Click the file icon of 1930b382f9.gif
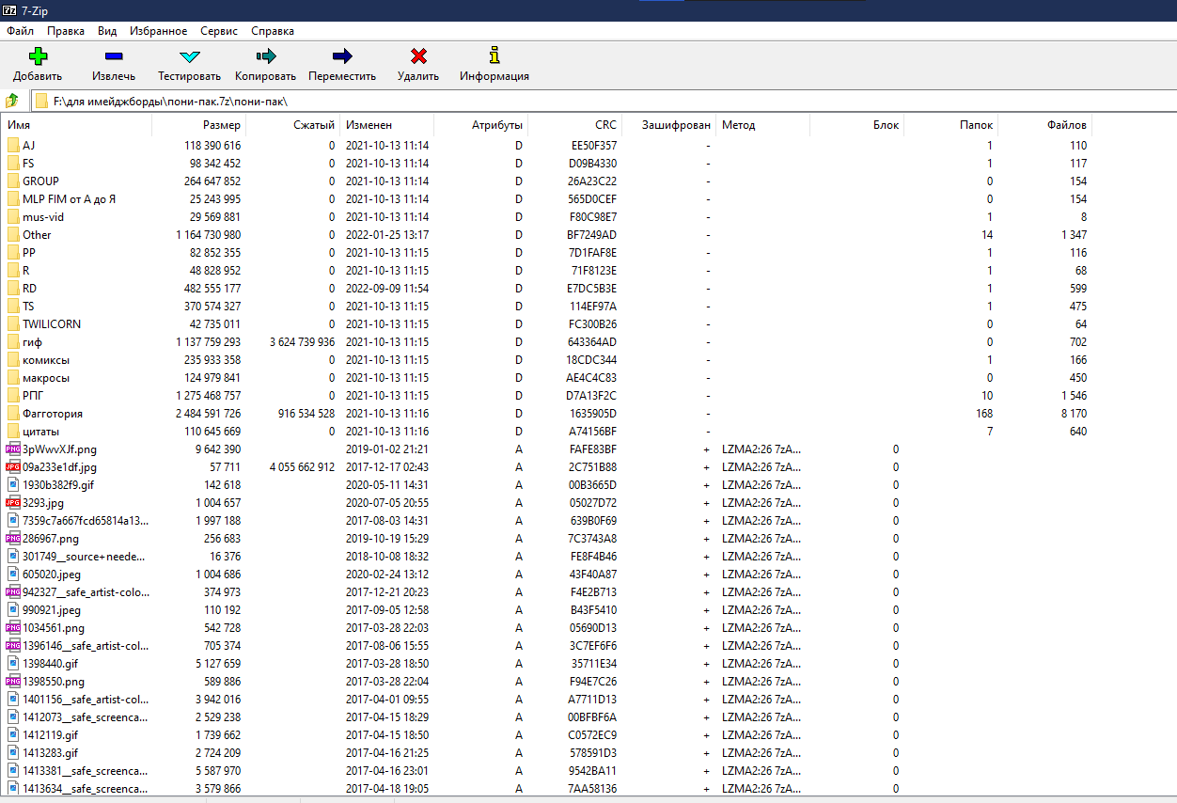This screenshot has width=1177, height=803. [13, 485]
